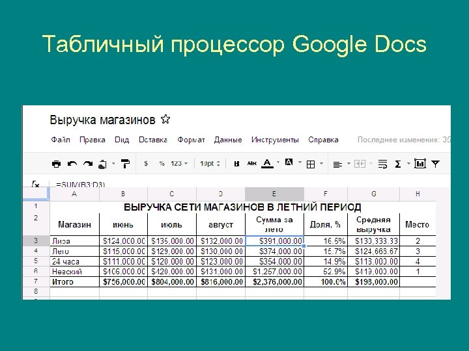Viewport: 469px width, 351px height.
Task: Select row 3 header
Action: coord(36,241)
